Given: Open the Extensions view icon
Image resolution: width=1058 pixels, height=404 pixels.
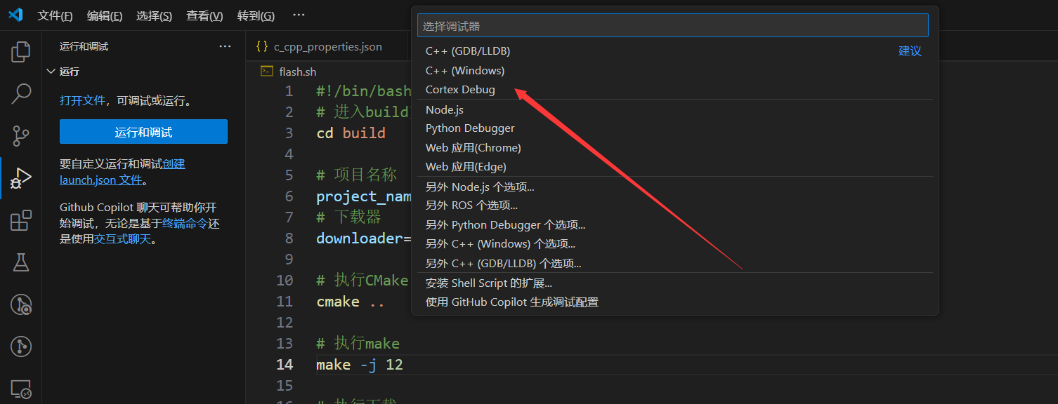Looking at the screenshot, I should tap(21, 221).
